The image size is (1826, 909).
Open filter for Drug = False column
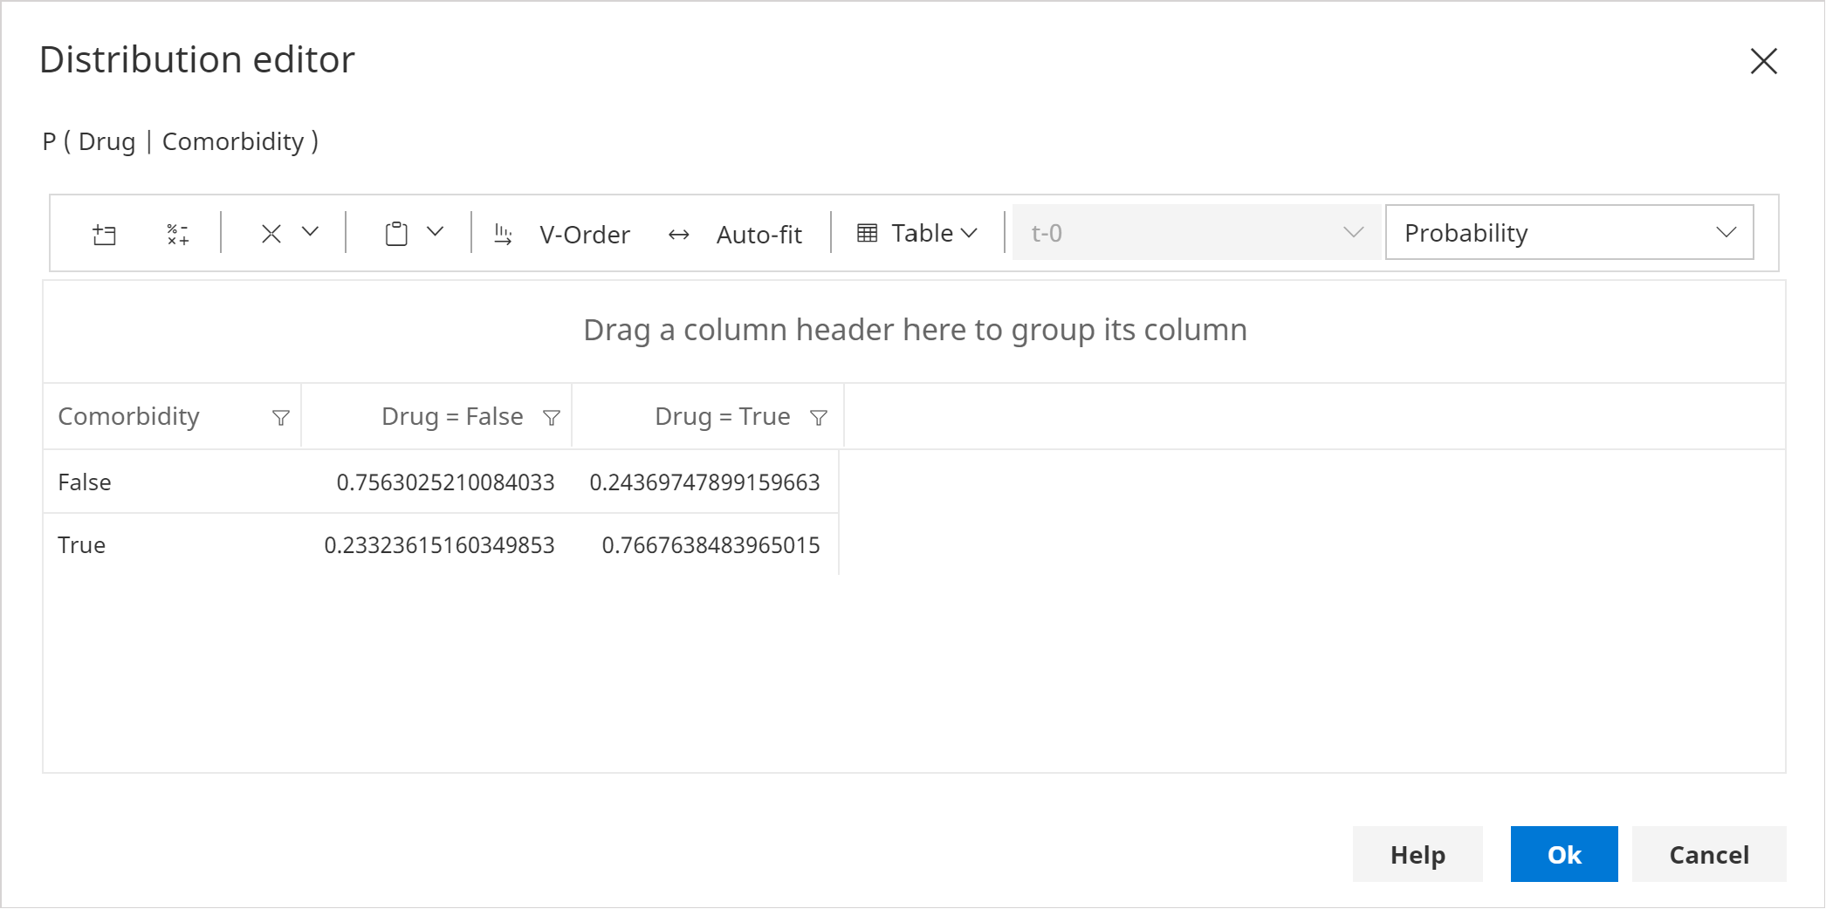tap(552, 418)
